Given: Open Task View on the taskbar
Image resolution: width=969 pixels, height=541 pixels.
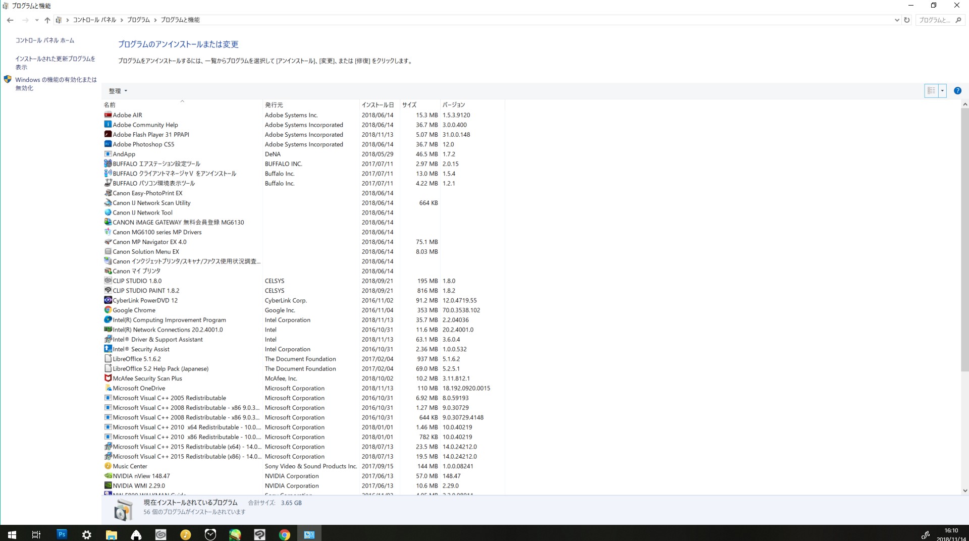Looking at the screenshot, I should (x=36, y=534).
